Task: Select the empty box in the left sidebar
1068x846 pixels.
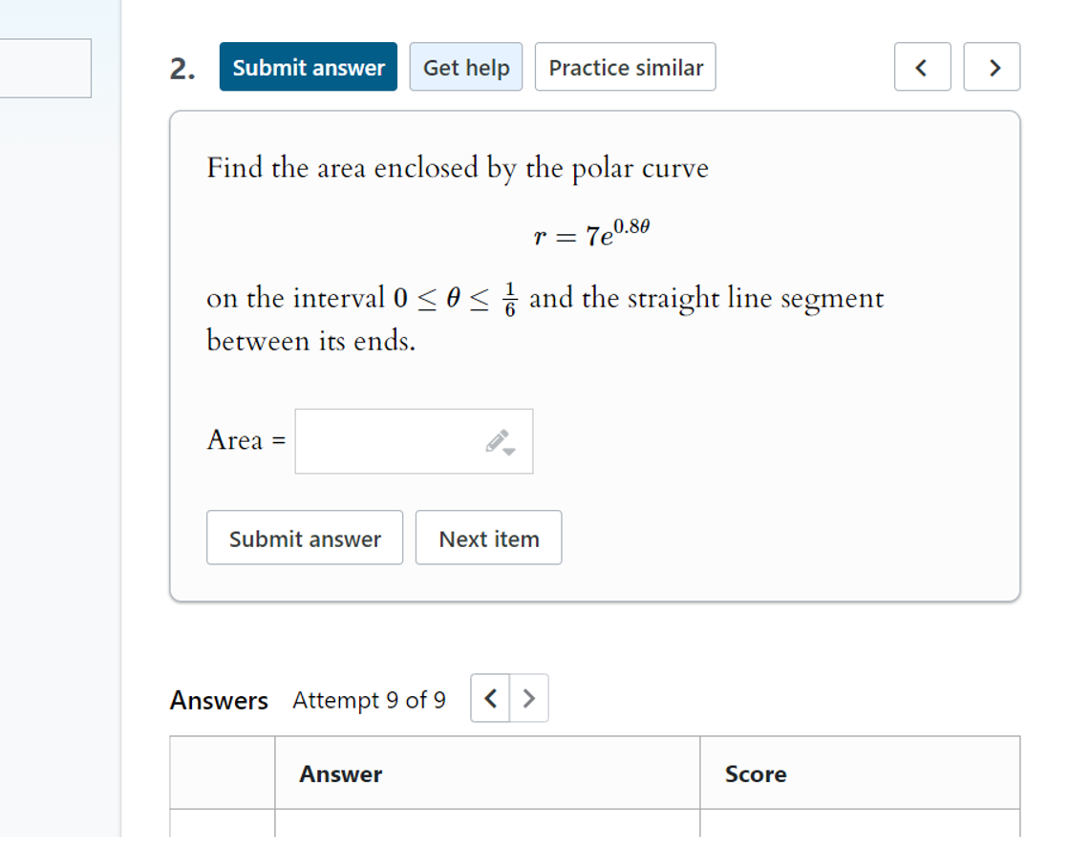Action: (x=45, y=69)
